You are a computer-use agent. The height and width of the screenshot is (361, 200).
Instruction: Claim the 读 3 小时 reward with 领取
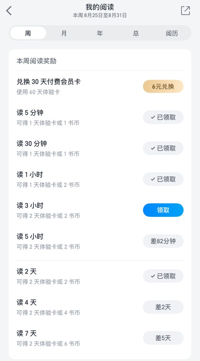point(163,210)
